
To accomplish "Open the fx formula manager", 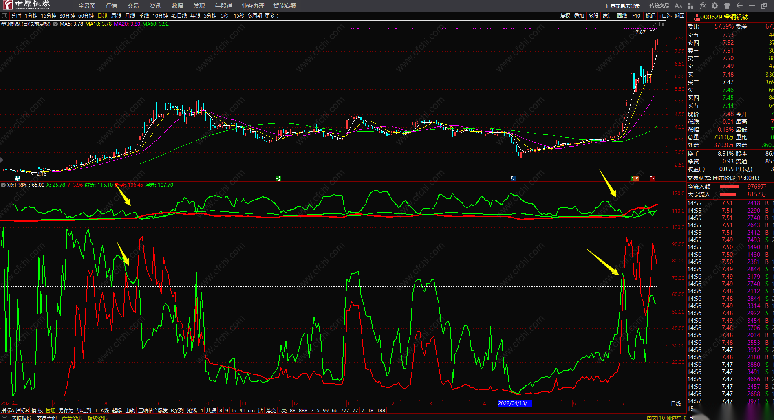I will 703,6.
